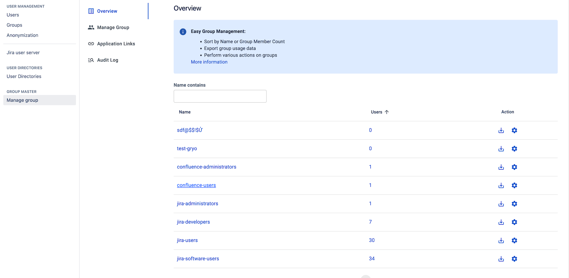
Task: Open gear menu for confluence-administrators
Action: pos(514,167)
